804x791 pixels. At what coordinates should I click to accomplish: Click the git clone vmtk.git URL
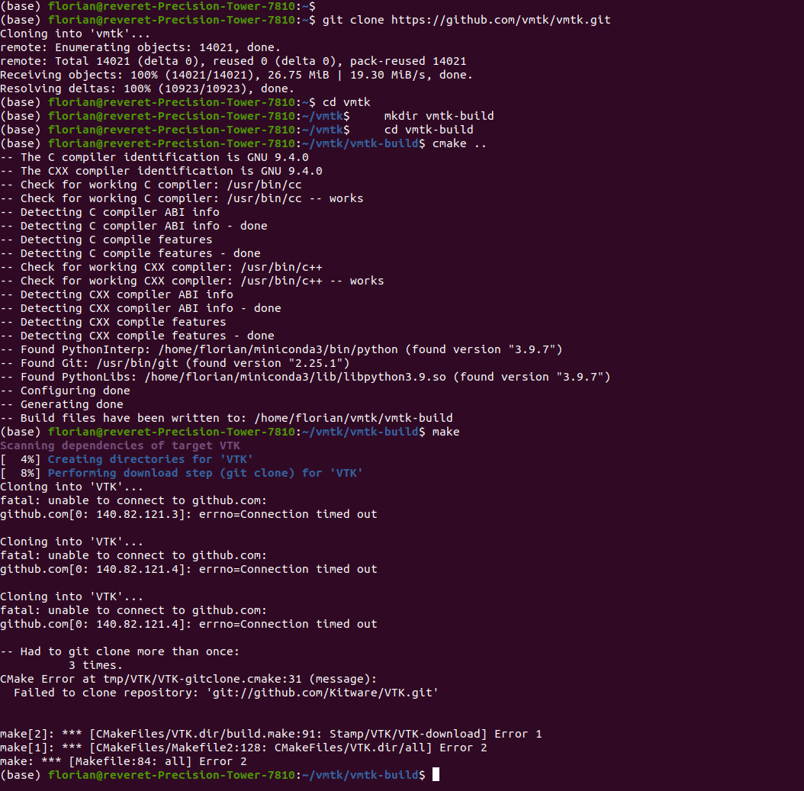500,20
